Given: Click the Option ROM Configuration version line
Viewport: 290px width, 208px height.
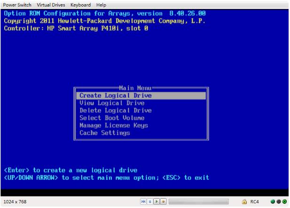Looking at the screenshot, I should click(x=105, y=14).
